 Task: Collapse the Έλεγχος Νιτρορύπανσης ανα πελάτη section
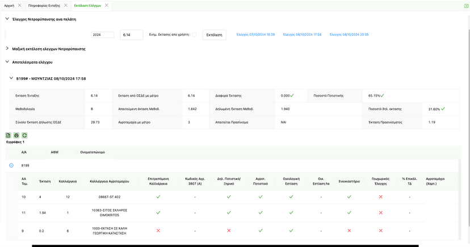[x=7, y=19]
